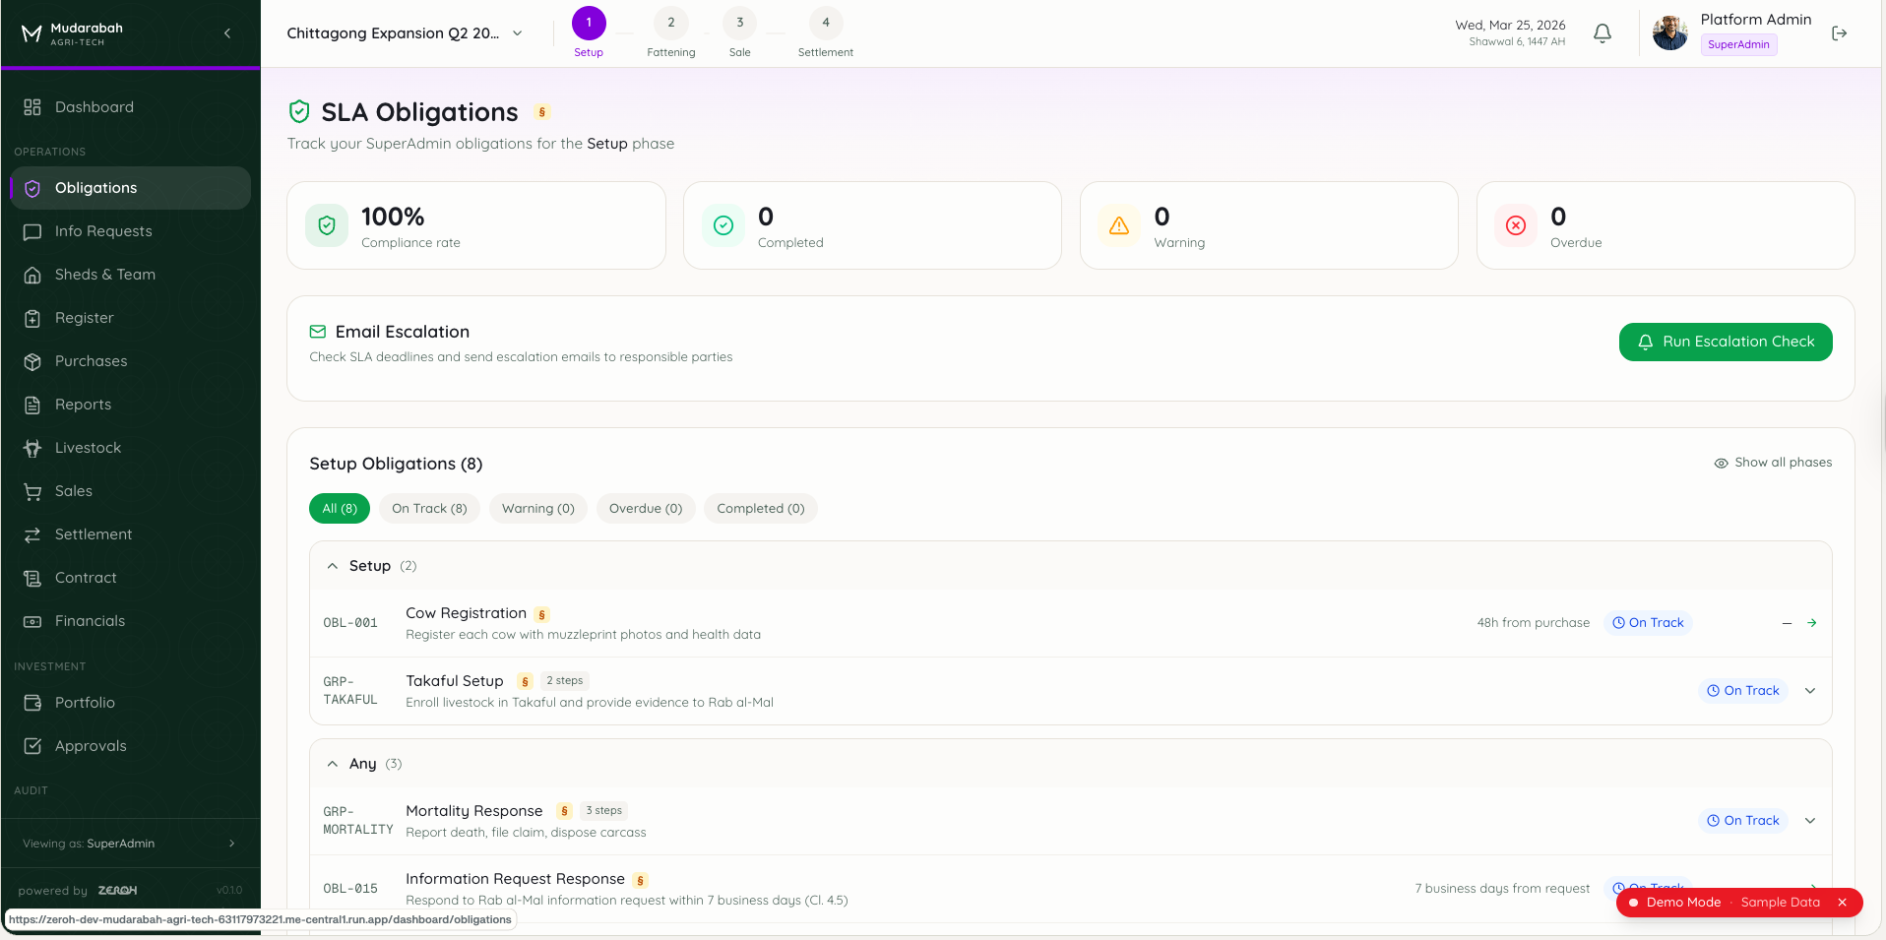Click the Purchases box icon
Screen dimensions: 1886x940
click(32, 361)
